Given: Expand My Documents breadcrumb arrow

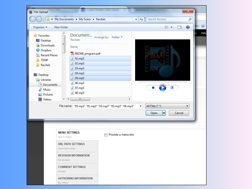Looking at the screenshot, I should [77, 19].
